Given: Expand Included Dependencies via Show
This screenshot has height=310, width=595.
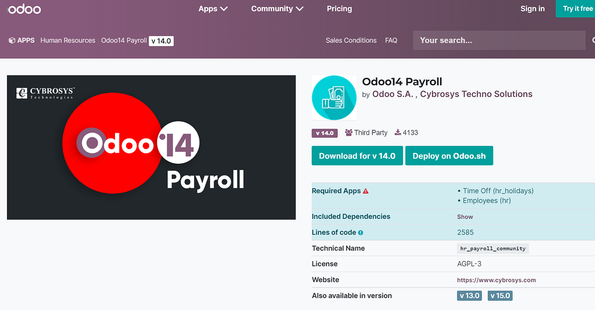Looking at the screenshot, I should 465,216.
